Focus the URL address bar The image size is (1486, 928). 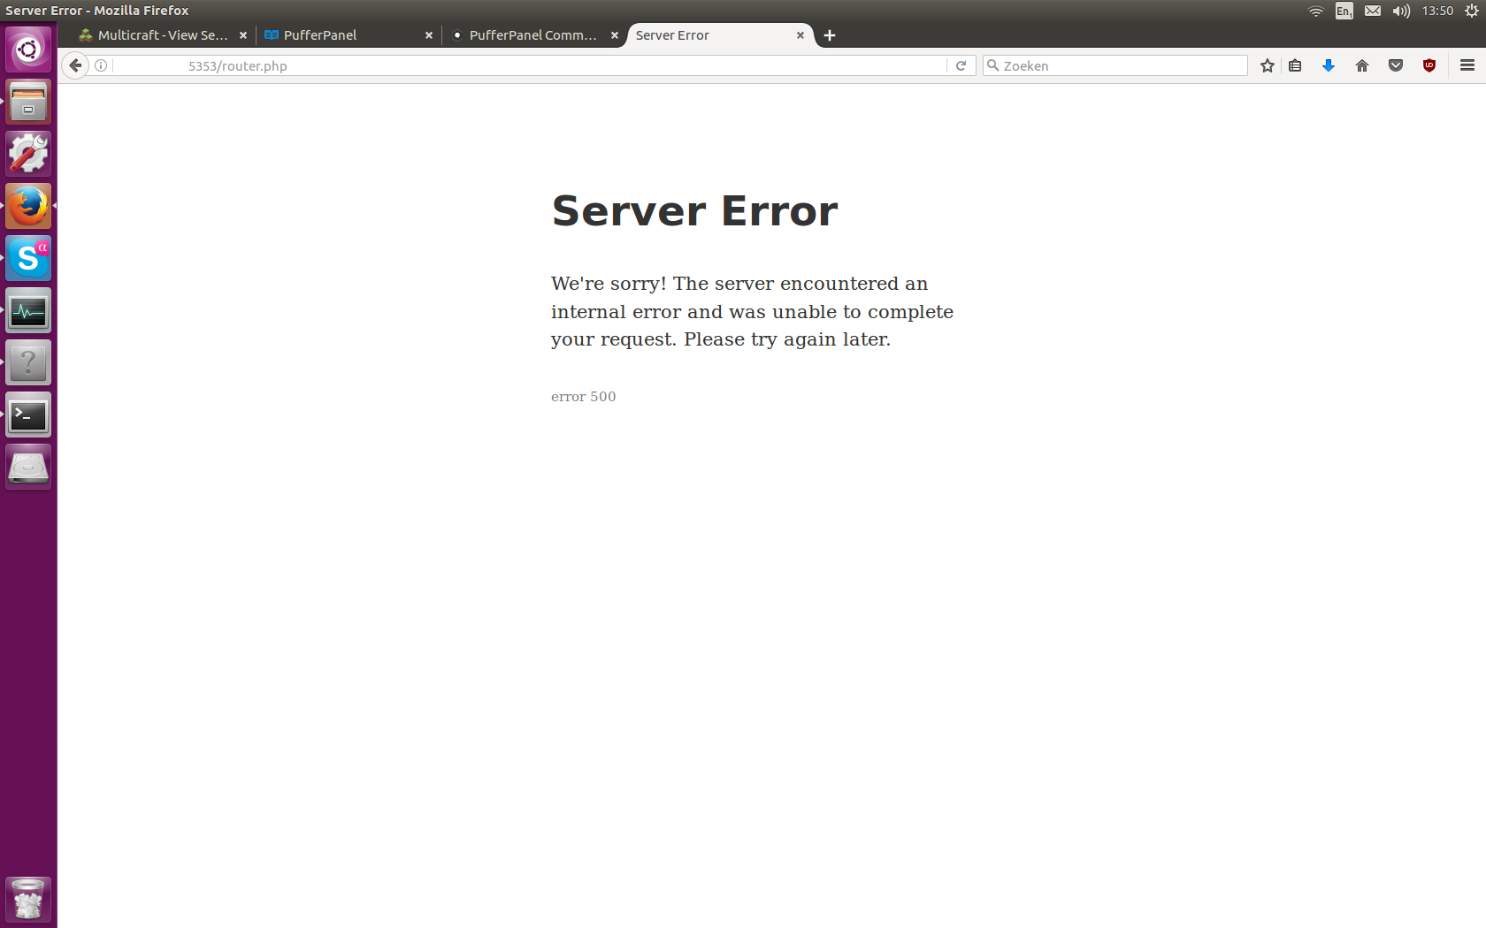pos(531,65)
